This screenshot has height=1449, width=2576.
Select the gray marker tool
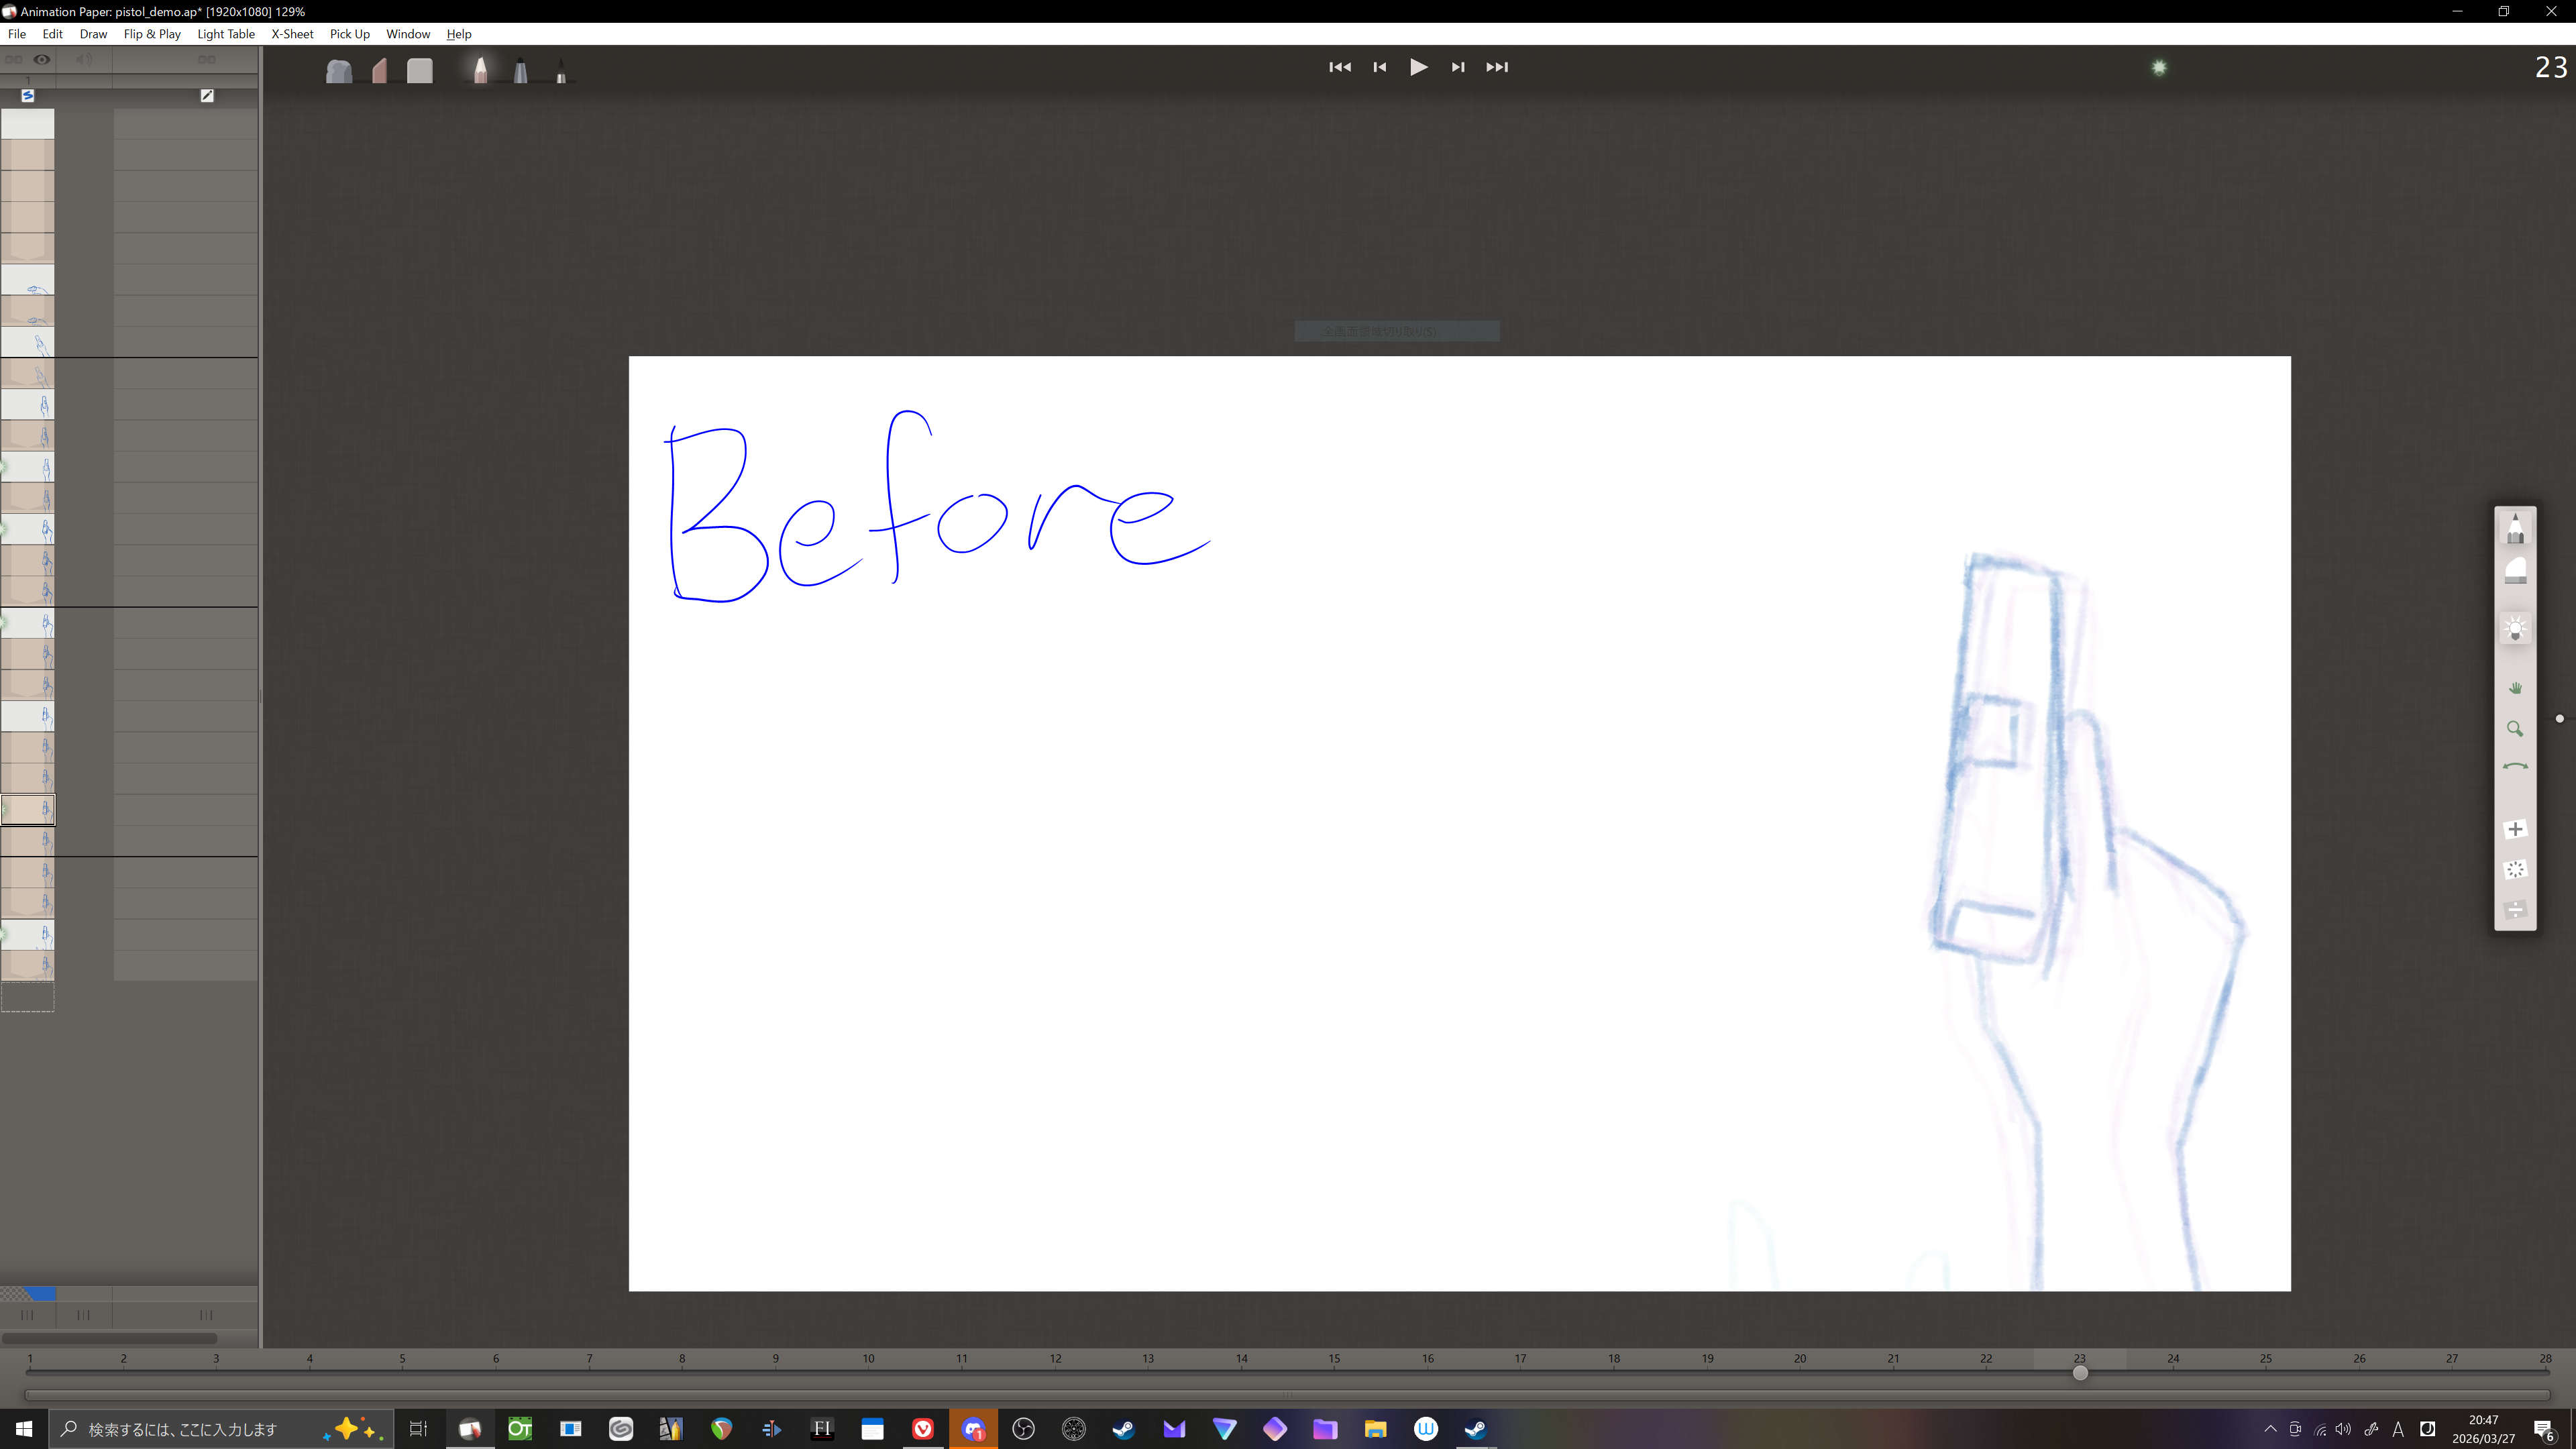520,71
